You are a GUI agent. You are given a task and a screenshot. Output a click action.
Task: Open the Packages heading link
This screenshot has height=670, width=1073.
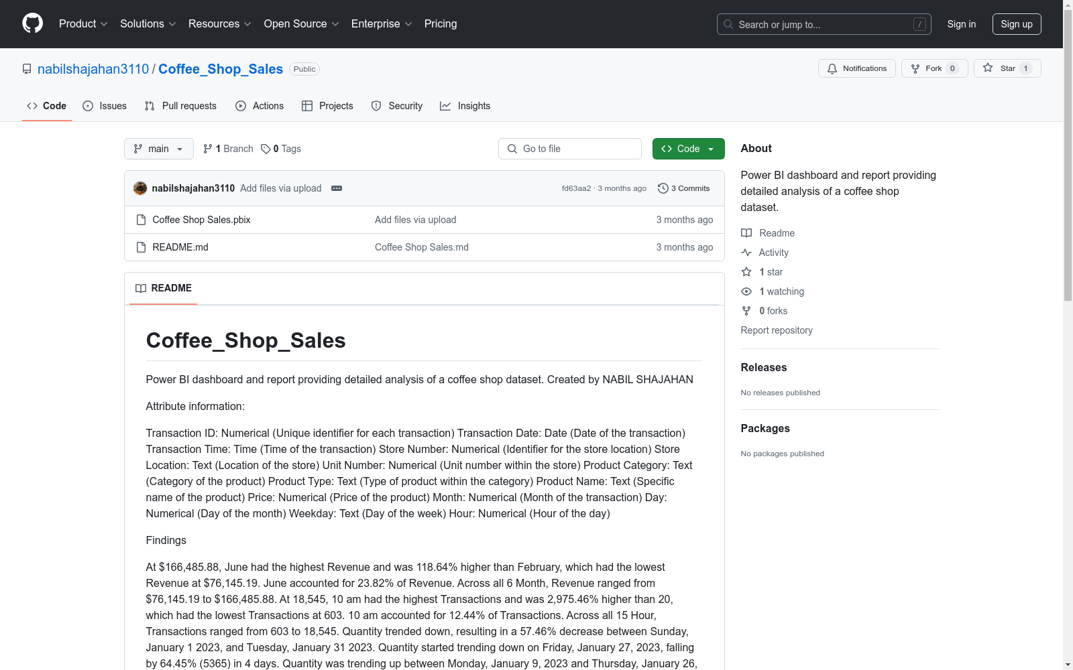pos(765,428)
